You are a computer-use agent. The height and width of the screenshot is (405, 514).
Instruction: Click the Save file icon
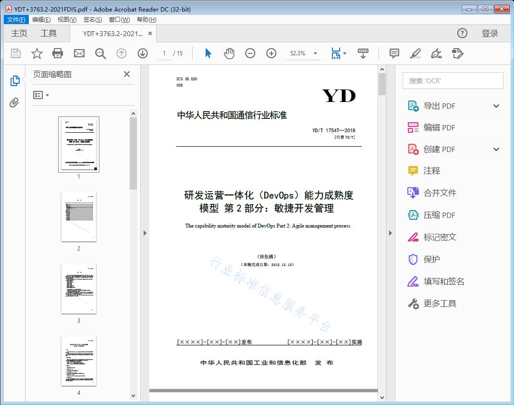15,53
